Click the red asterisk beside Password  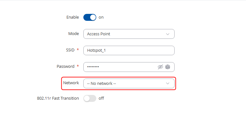click(78, 66)
